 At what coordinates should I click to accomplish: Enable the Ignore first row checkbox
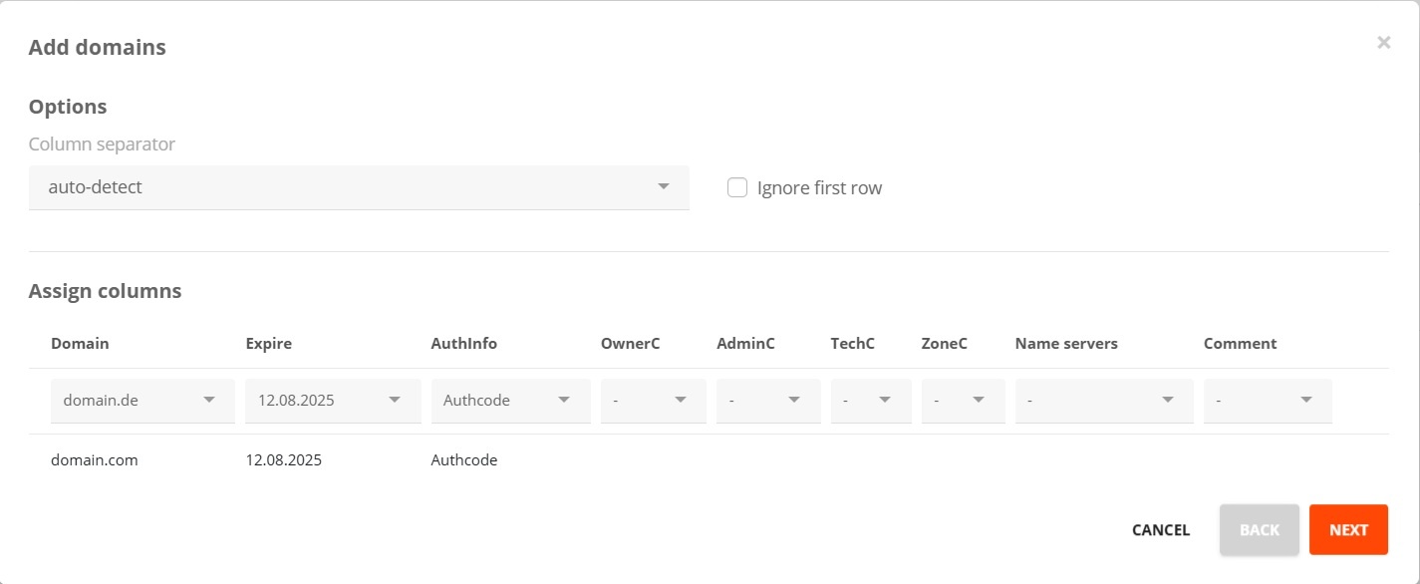point(737,187)
